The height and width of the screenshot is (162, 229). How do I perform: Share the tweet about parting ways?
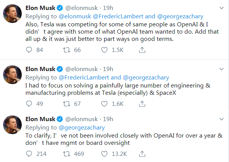[142, 50]
